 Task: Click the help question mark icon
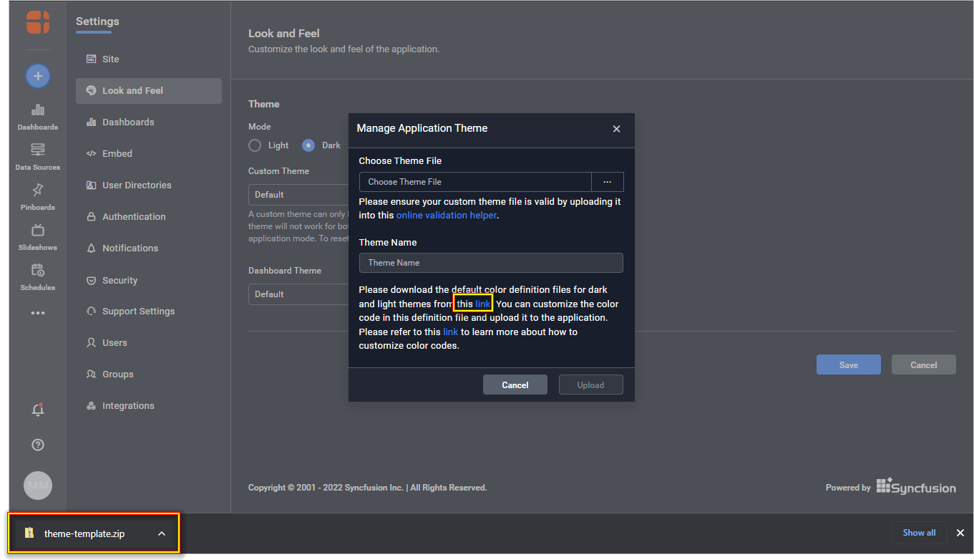click(x=38, y=445)
